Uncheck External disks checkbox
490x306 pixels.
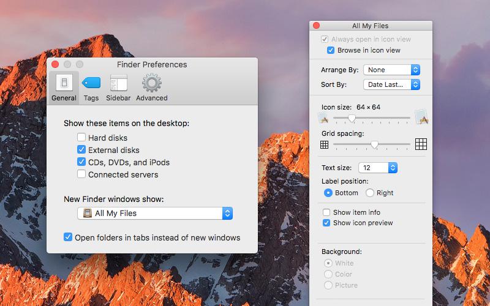pos(81,149)
